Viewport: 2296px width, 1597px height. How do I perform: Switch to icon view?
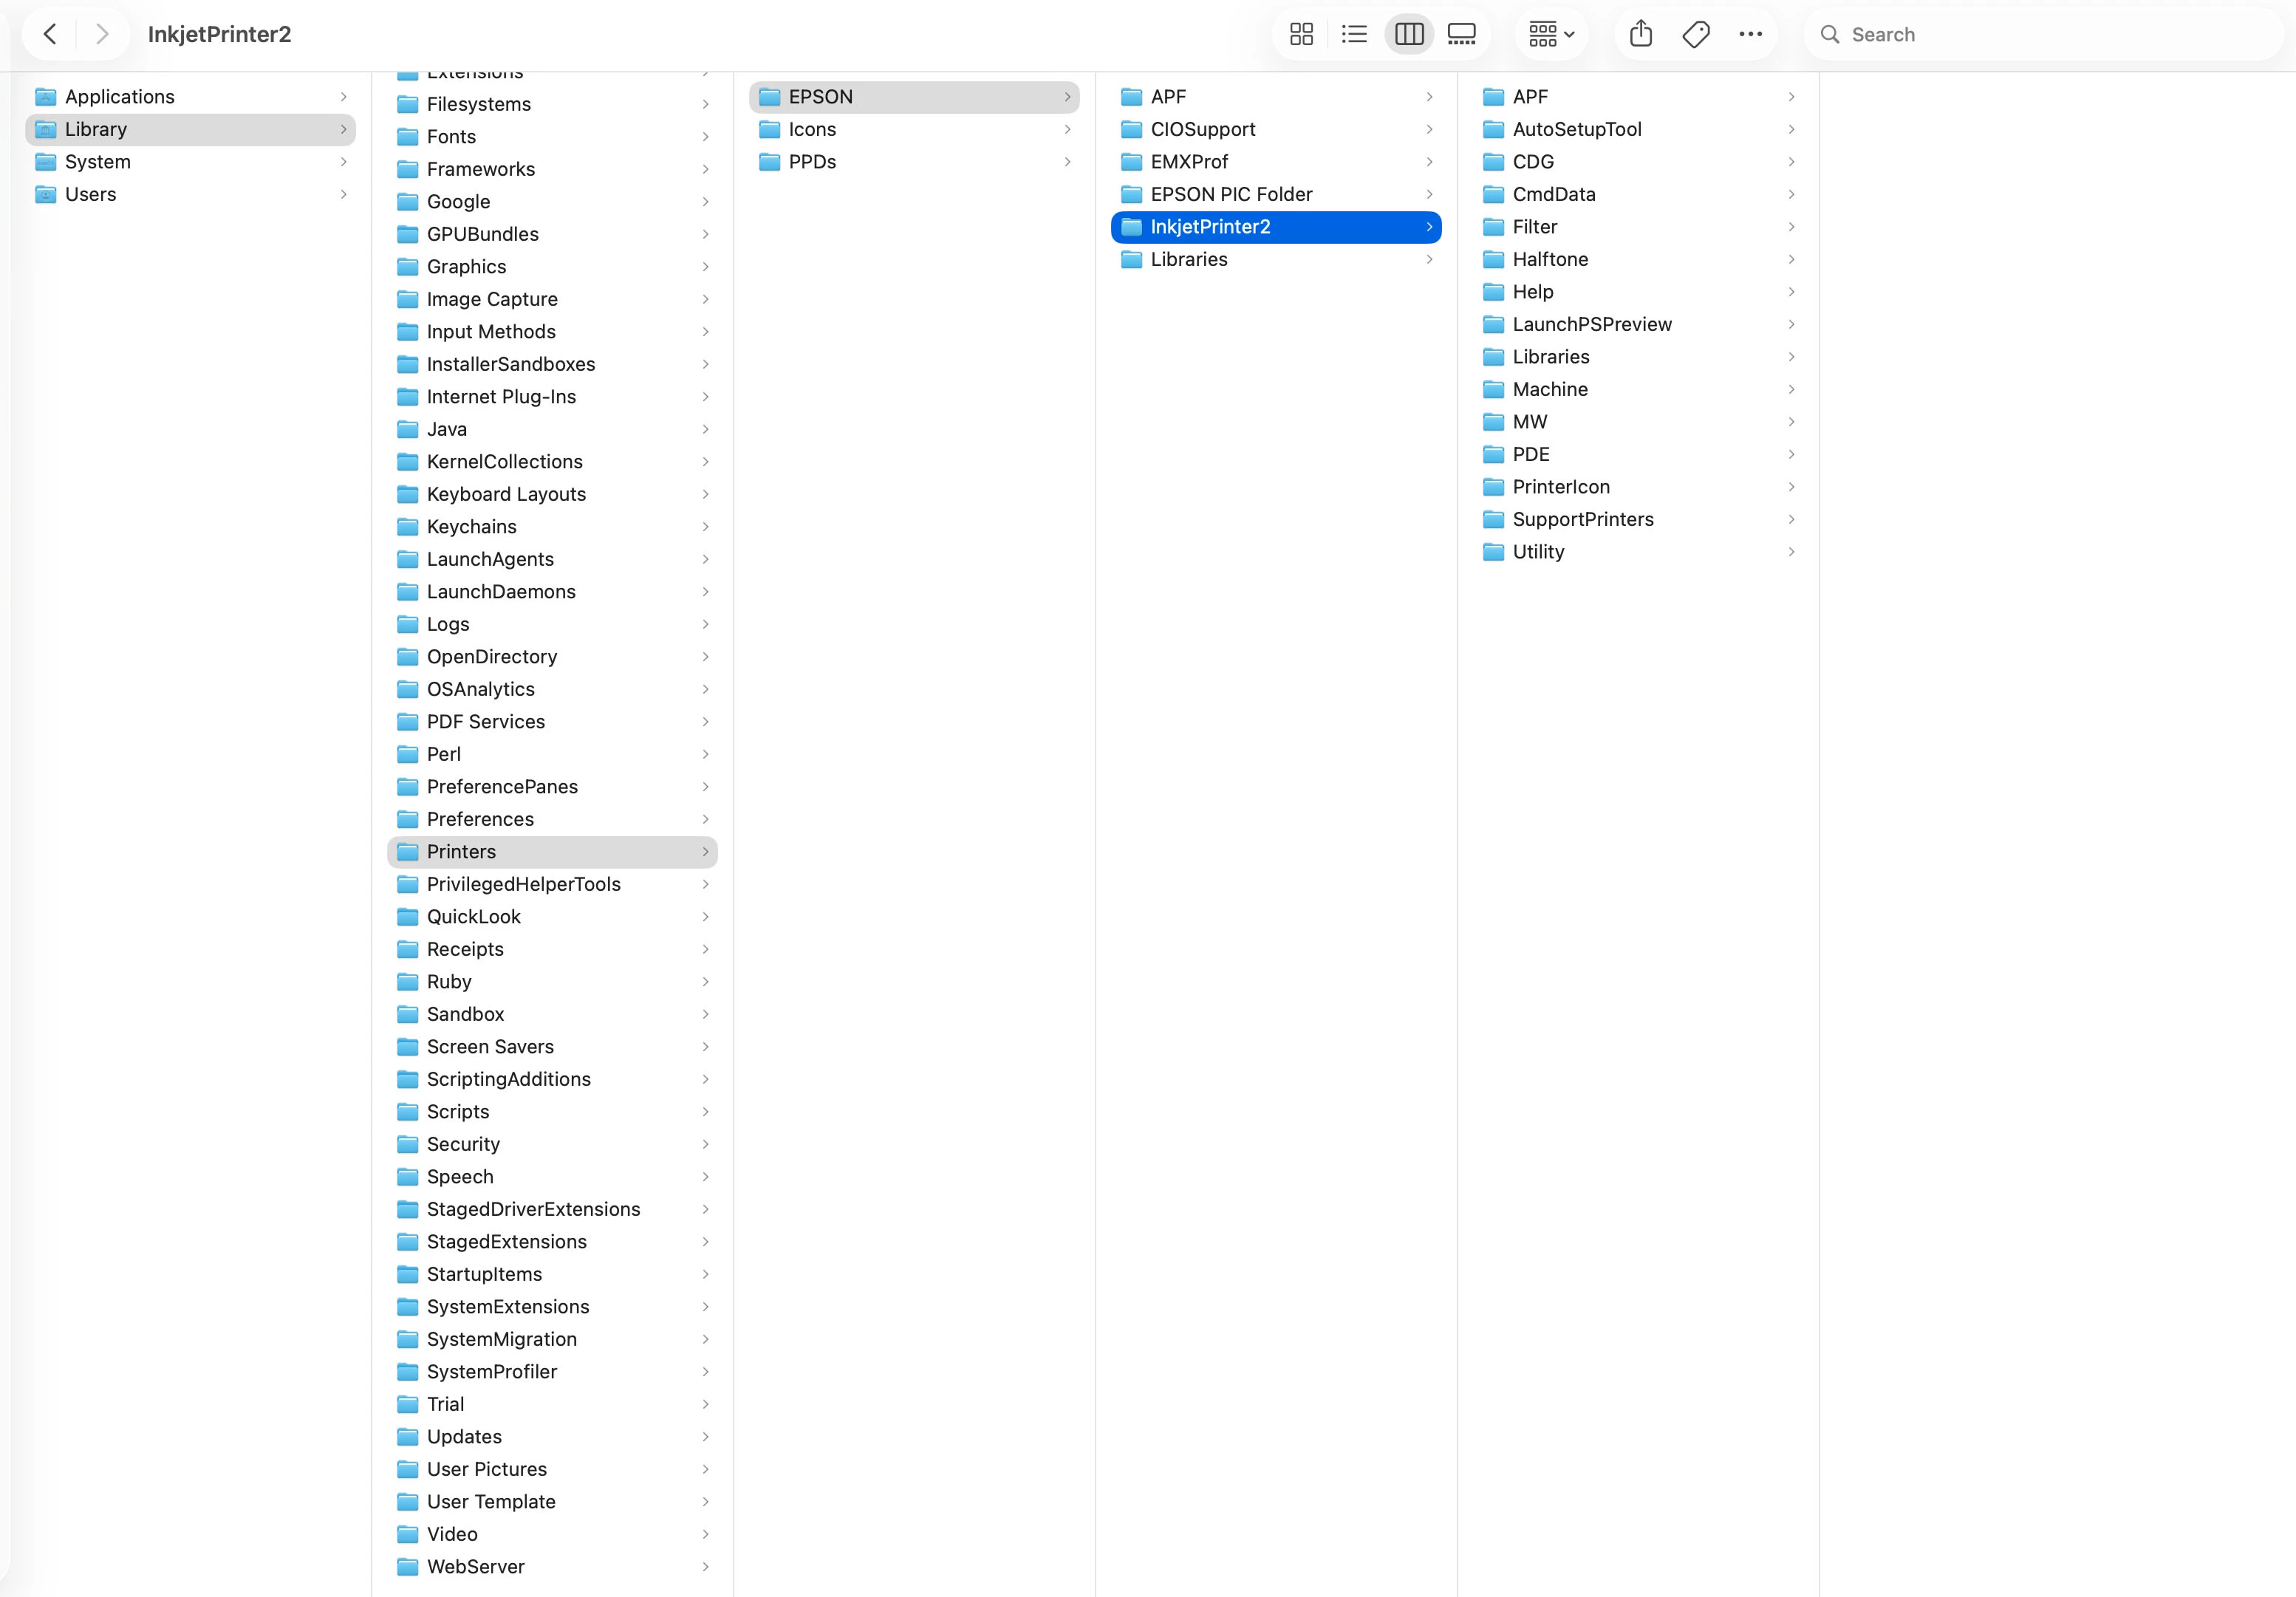[x=1301, y=35]
